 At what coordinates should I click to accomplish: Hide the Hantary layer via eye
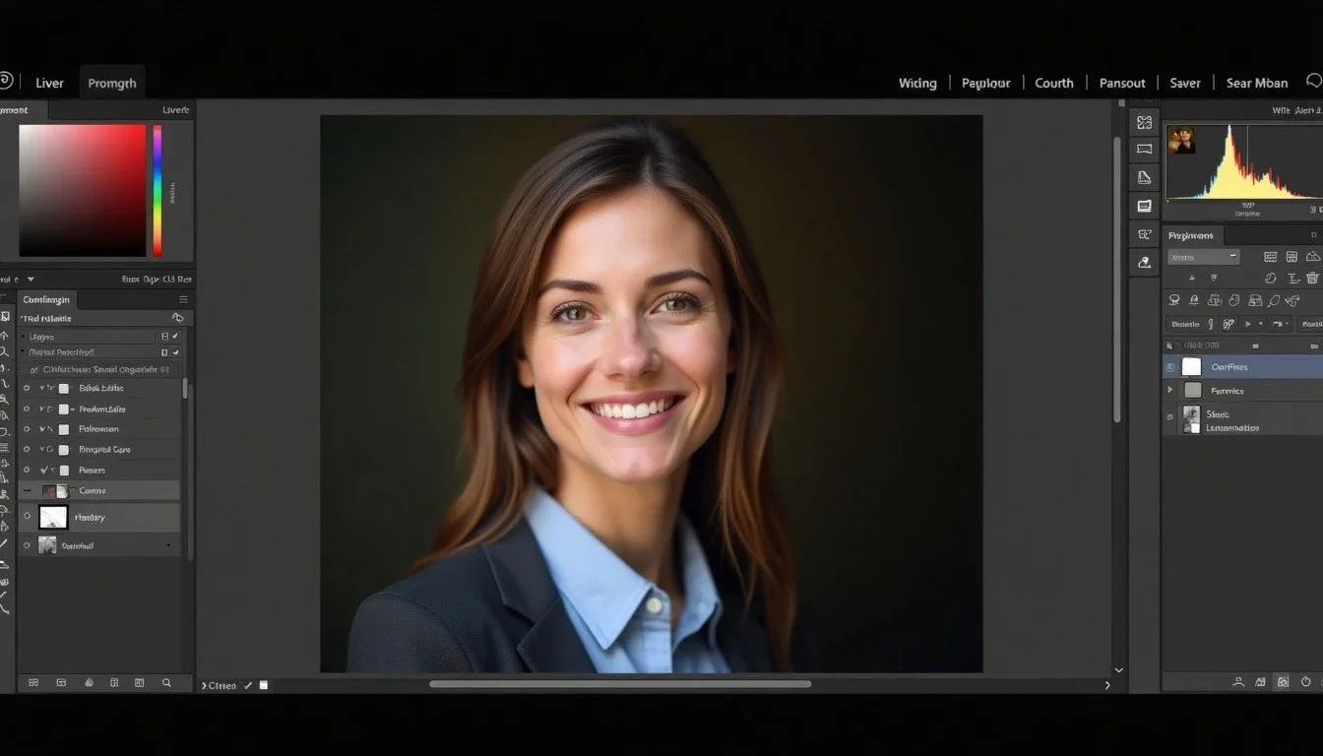pos(27,517)
